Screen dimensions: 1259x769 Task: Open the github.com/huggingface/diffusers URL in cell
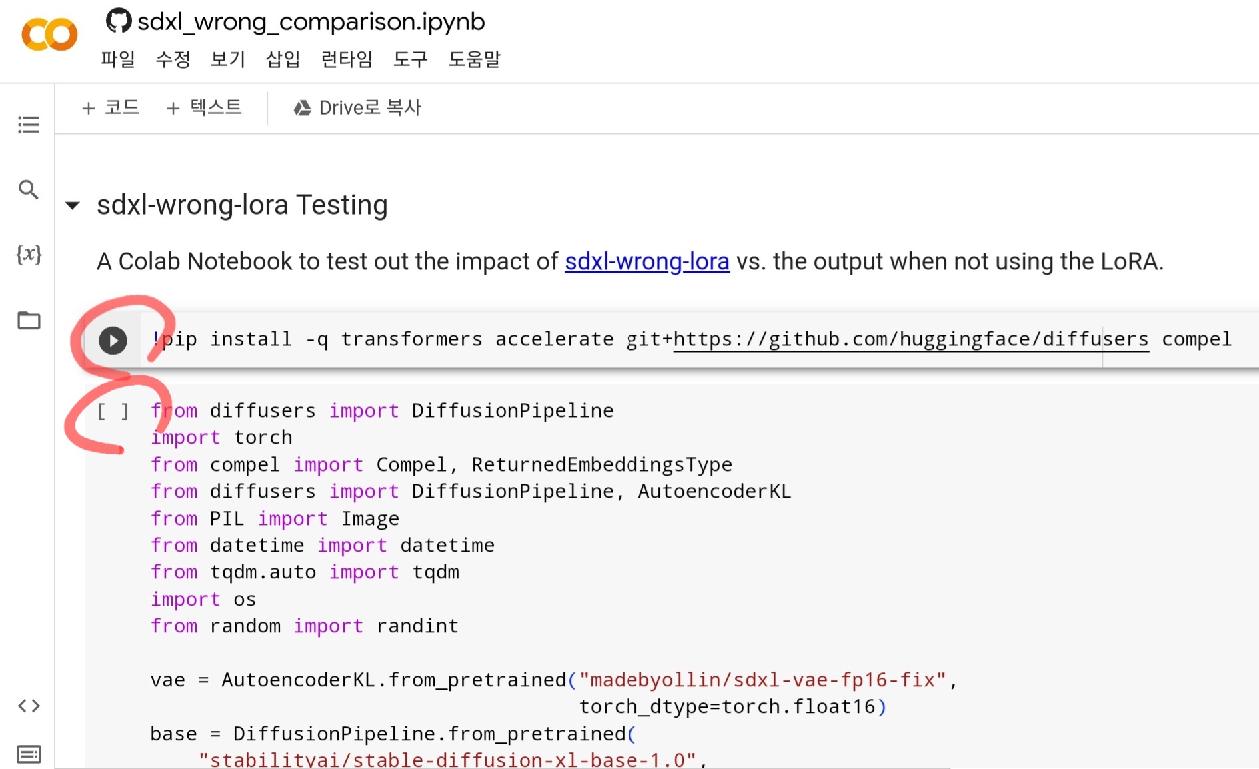click(x=911, y=339)
